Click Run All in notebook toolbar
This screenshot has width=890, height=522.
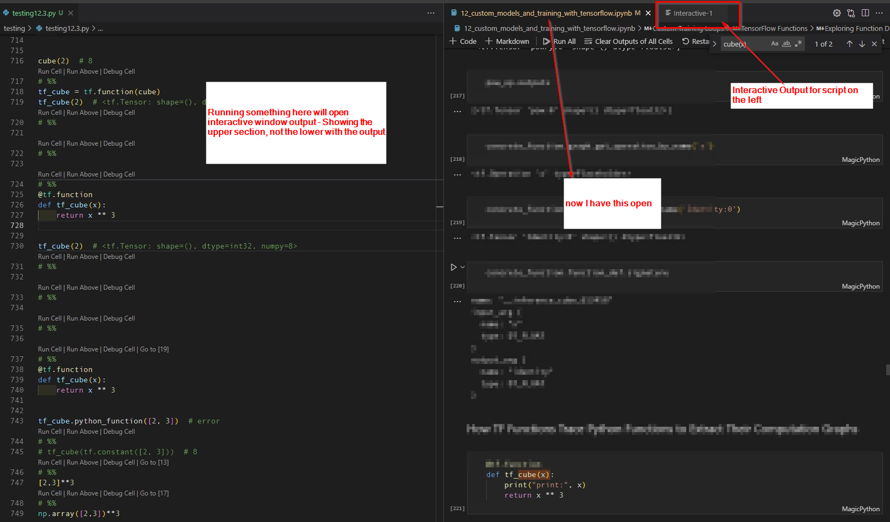(559, 41)
